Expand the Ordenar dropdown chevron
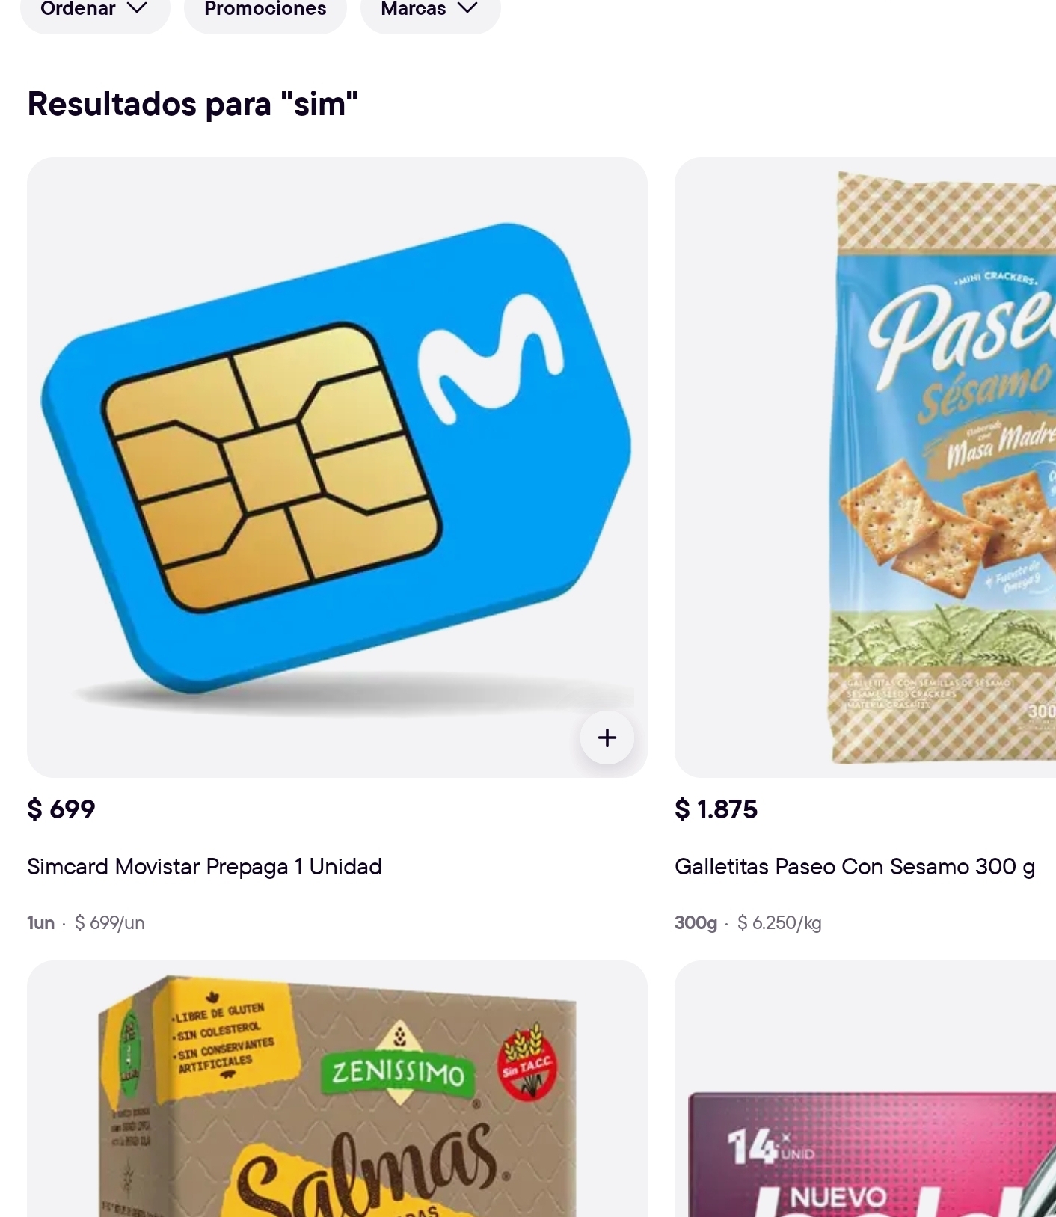Viewport: 1056px width, 1217px height. tap(137, 8)
